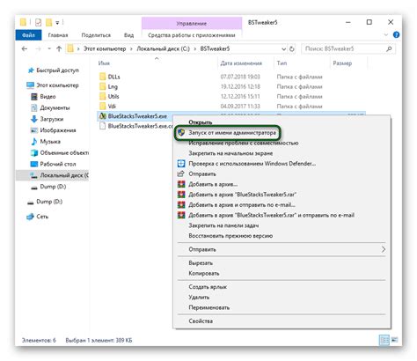Choose Добавить в архив "BlueStacksTweaker5.rar" entry
The height and width of the screenshot is (361, 417).
(x=242, y=195)
